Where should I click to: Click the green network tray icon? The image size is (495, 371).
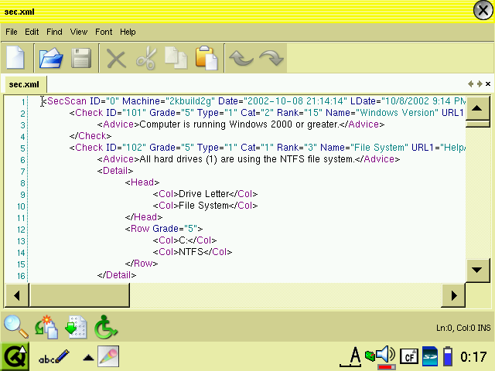tap(370, 356)
